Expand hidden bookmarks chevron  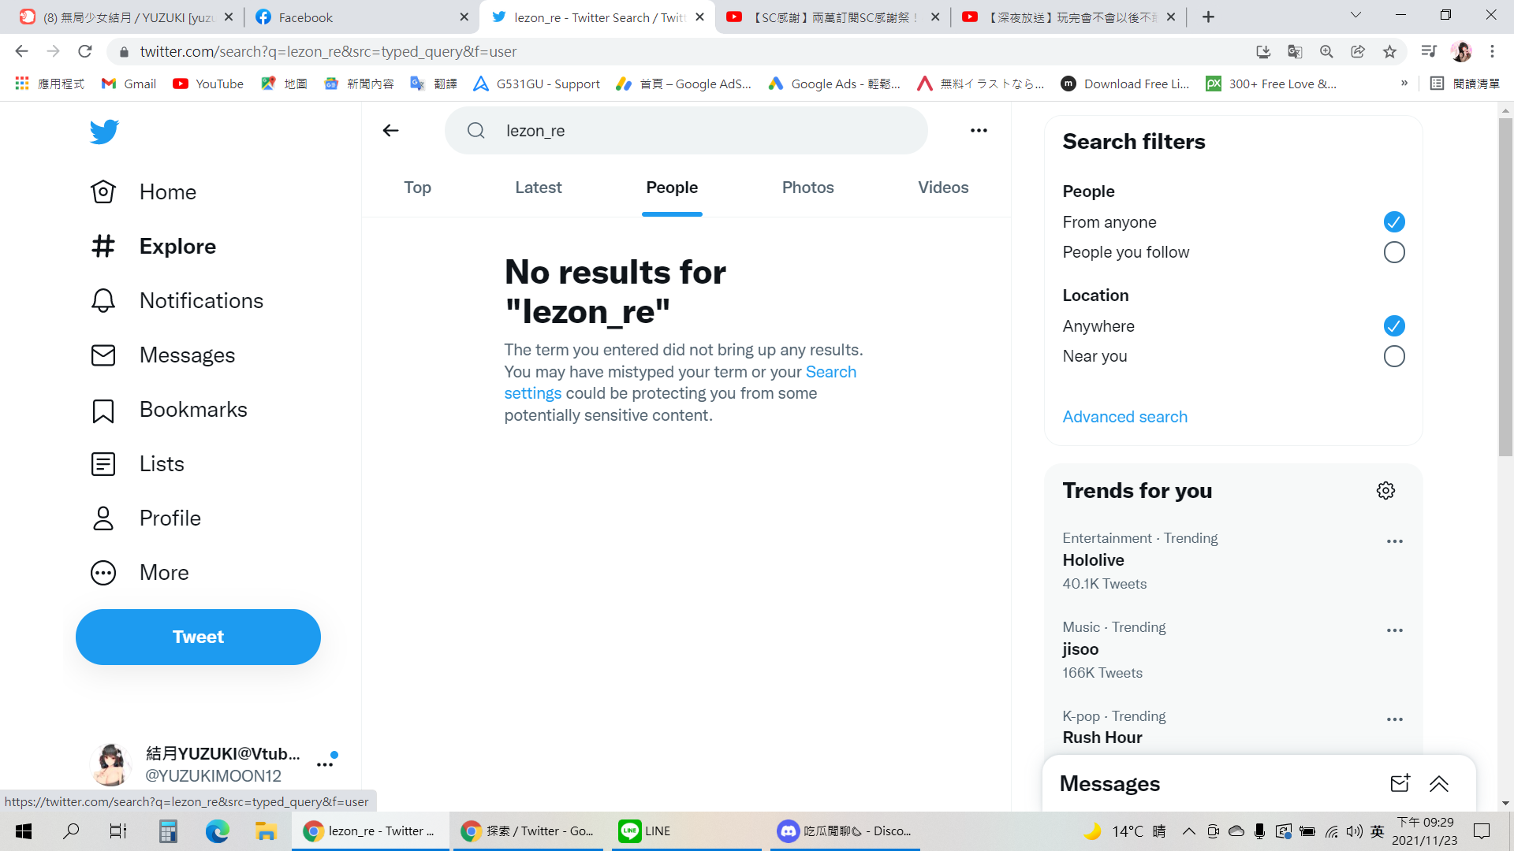(1404, 84)
